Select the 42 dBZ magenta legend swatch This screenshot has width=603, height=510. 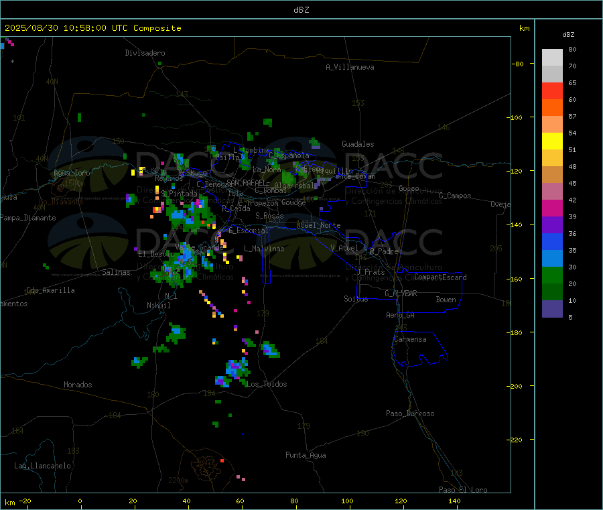click(552, 208)
